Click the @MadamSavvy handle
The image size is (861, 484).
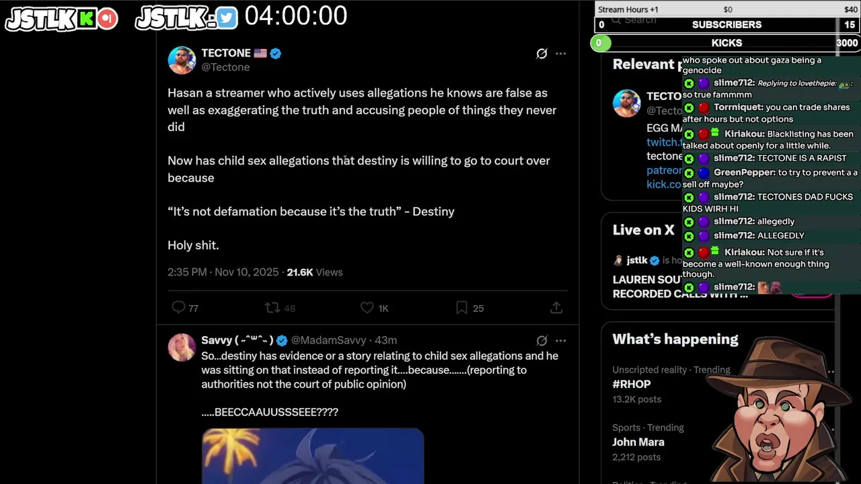[328, 340]
